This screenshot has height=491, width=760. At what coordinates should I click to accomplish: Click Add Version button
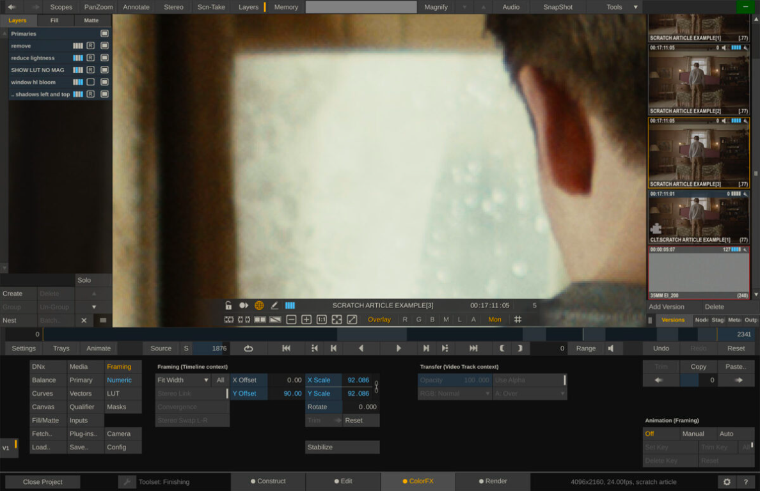667,307
